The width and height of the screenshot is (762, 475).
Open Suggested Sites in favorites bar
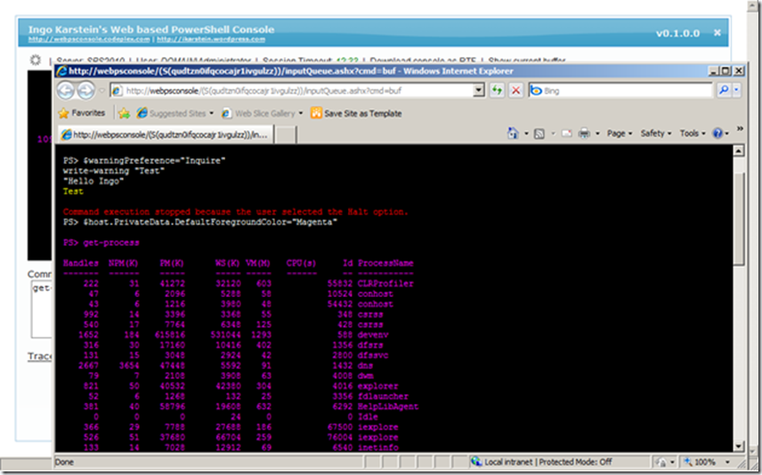point(175,113)
